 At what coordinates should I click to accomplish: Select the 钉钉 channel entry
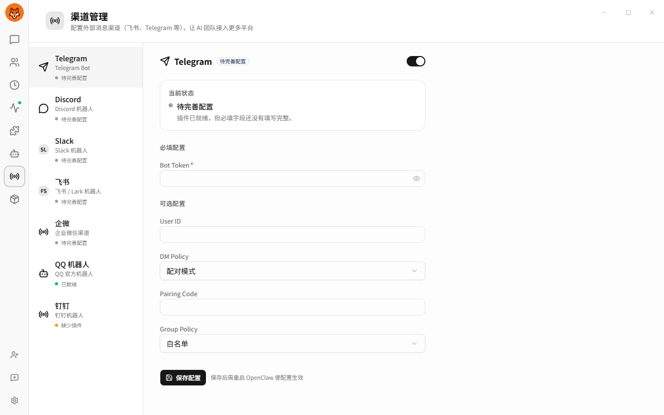[86, 315]
